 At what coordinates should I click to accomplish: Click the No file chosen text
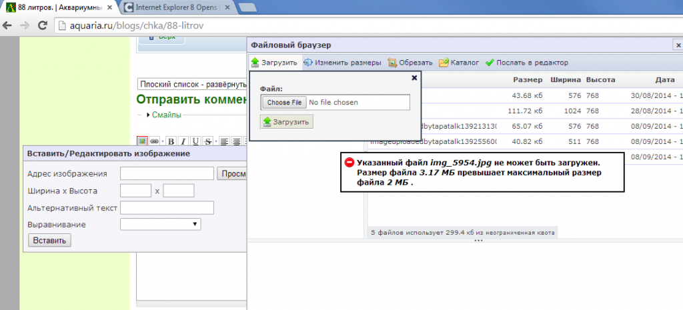(x=333, y=102)
